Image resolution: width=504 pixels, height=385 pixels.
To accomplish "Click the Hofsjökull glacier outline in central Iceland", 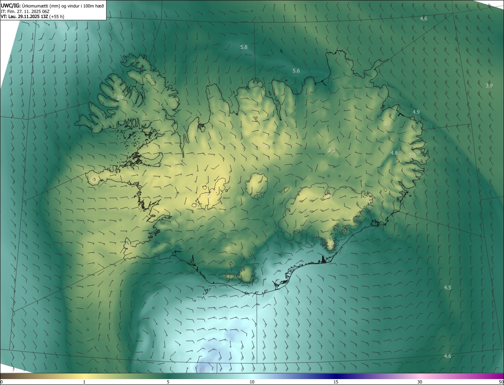I will tap(257, 186).
